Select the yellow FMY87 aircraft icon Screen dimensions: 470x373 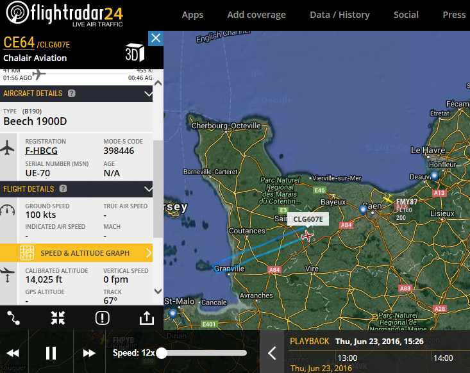pos(387,199)
